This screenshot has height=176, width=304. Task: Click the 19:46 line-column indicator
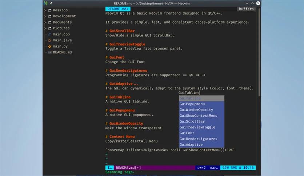click(248, 168)
